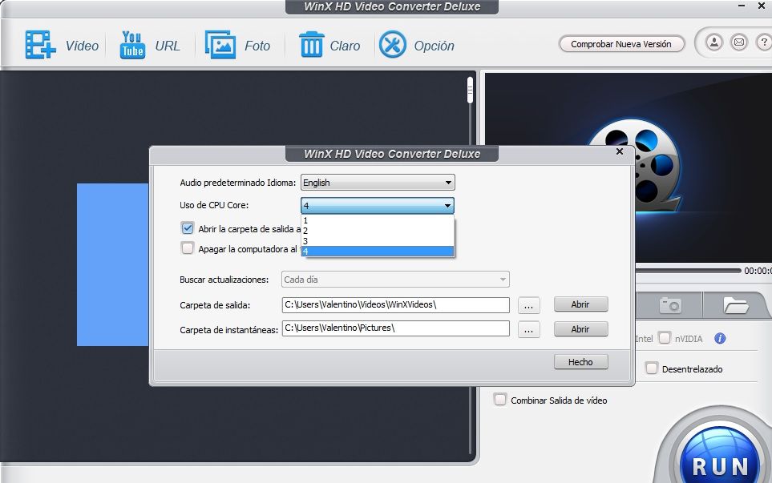Click the Hecho button
Viewport: 772px width, 483px height.
point(580,362)
